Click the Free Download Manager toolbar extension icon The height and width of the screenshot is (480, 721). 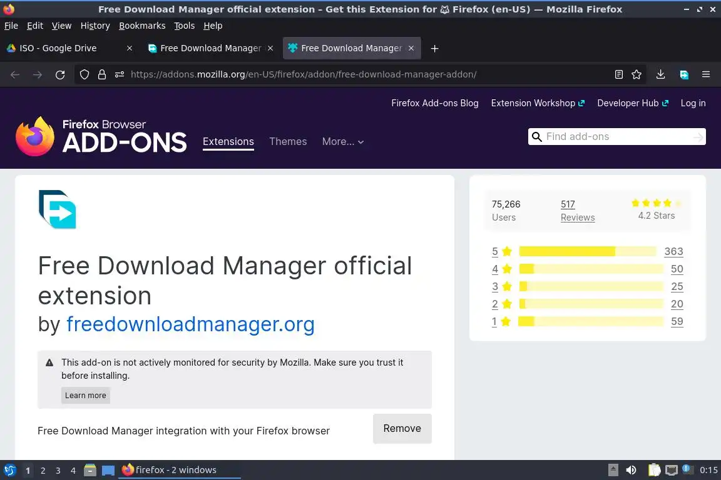[684, 74]
